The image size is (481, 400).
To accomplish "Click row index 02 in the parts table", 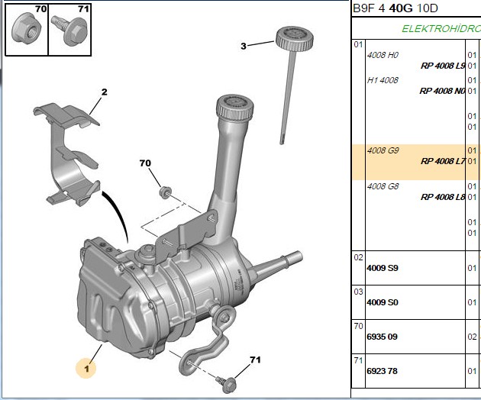I will pos(358,257).
